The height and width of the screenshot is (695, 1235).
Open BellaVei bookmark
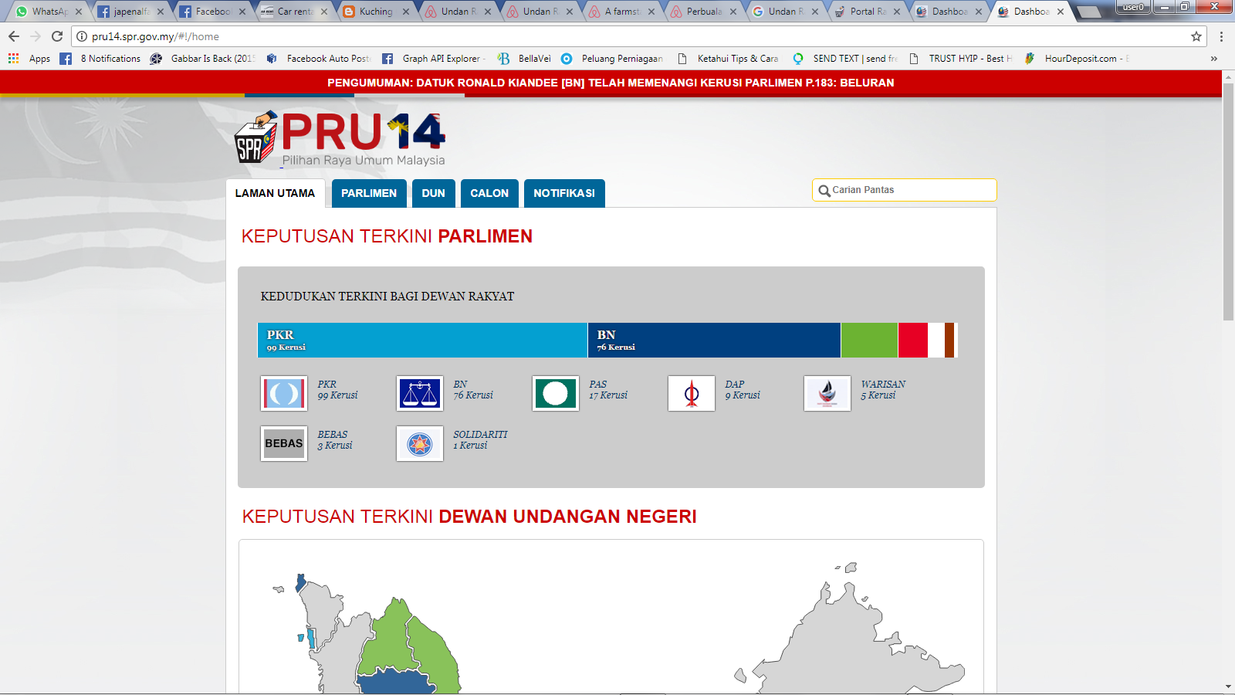524,59
